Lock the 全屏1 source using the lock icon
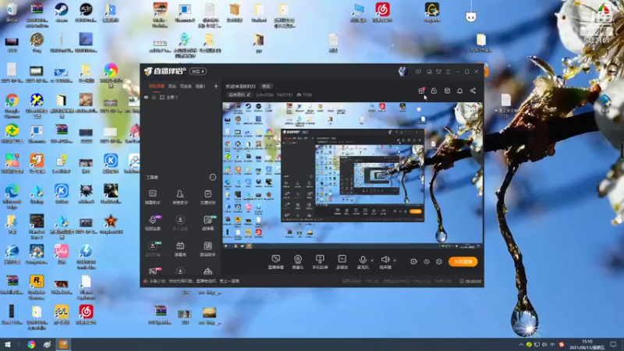 click(x=154, y=97)
